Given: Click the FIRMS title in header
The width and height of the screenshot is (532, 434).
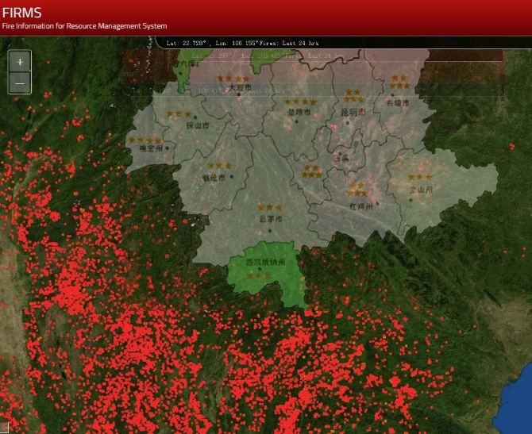Looking at the screenshot, I should (x=21, y=13).
